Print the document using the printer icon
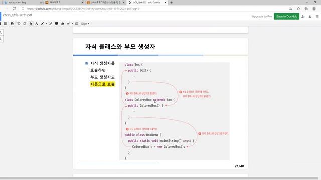The image size is (321, 180). pos(12,24)
